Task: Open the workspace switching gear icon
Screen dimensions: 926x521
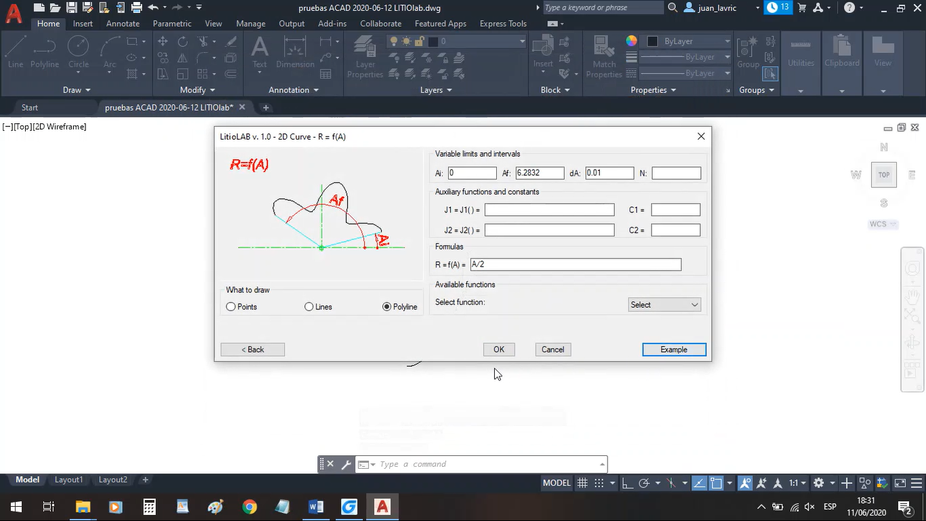Action: 819,483
